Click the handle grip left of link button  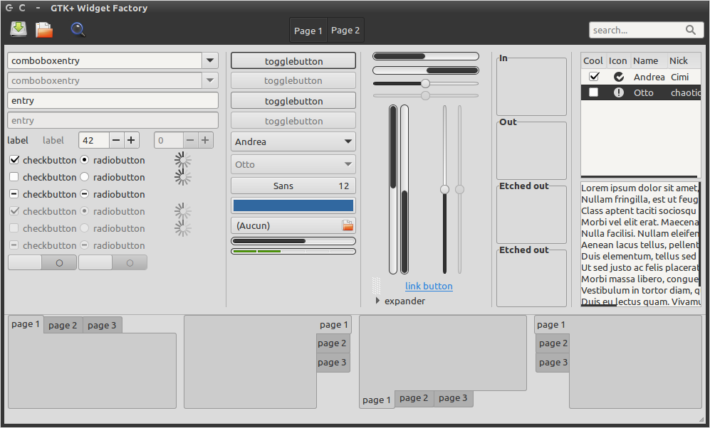coord(376,286)
